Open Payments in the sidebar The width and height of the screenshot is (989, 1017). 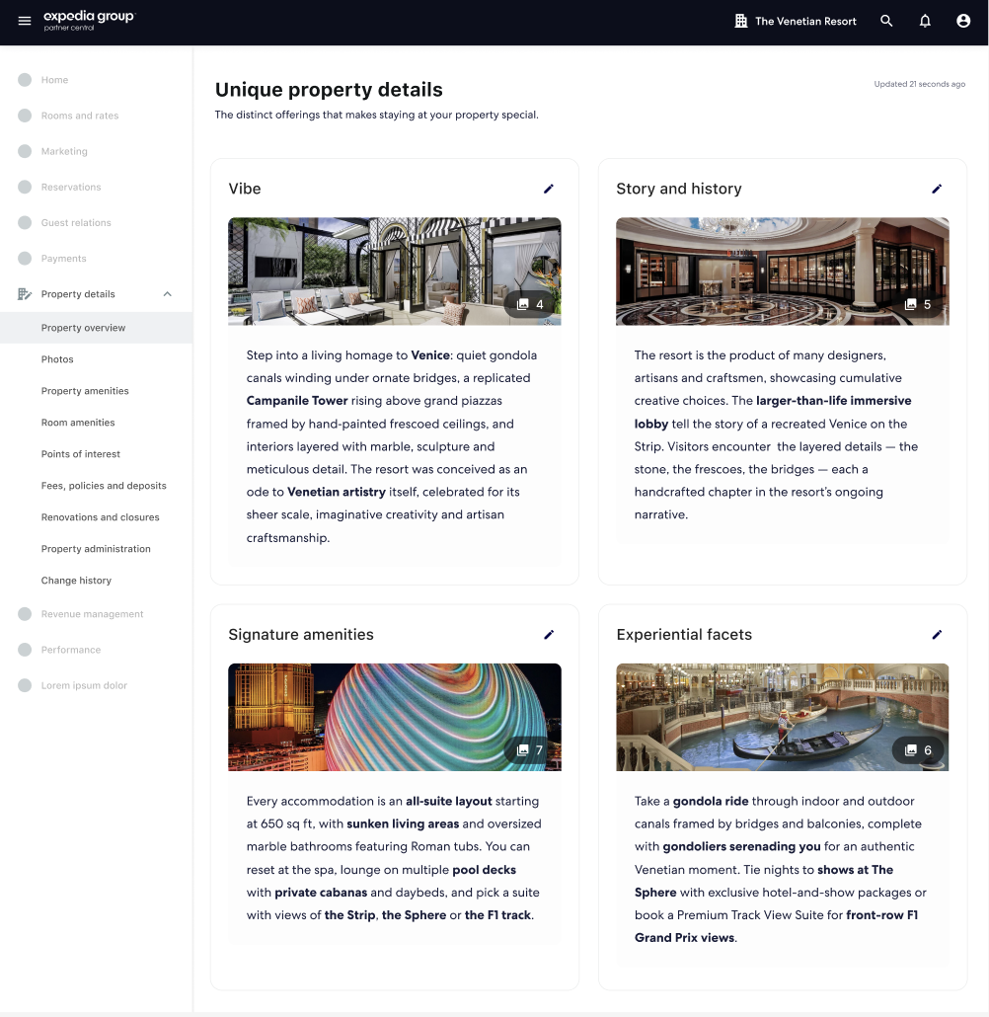pyautogui.click(x=63, y=258)
